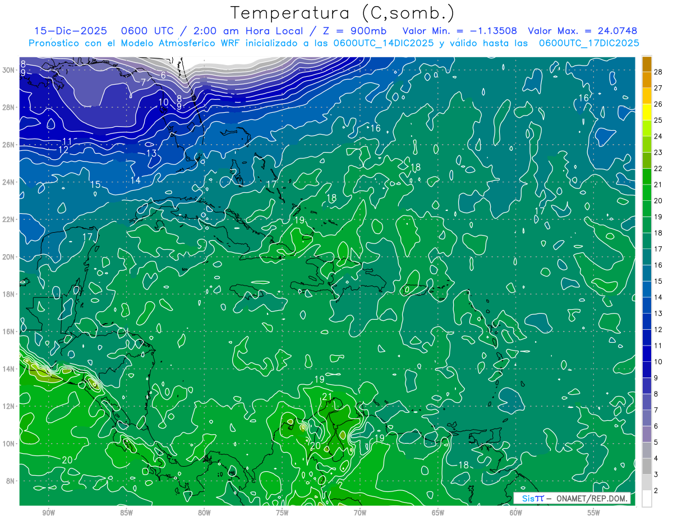The image size is (673, 520).
Task: Click the white swatch below legend value 2
Action: [647, 499]
